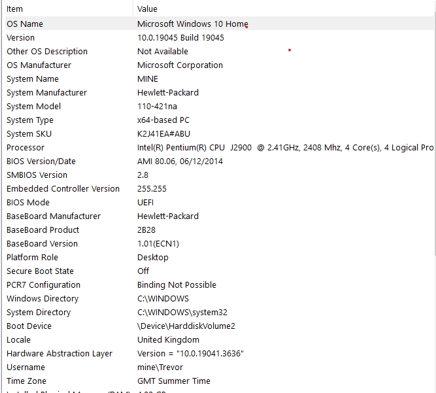Viewport: 436px width, 393px height.
Task: Click the C:\WINDOWS\system32 value
Action: (x=182, y=312)
